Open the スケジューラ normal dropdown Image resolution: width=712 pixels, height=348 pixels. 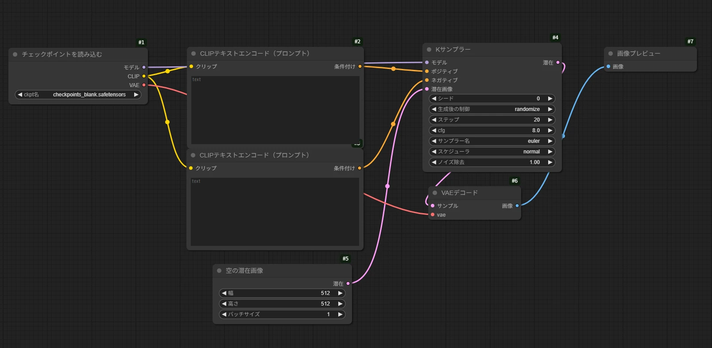[491, 152]
